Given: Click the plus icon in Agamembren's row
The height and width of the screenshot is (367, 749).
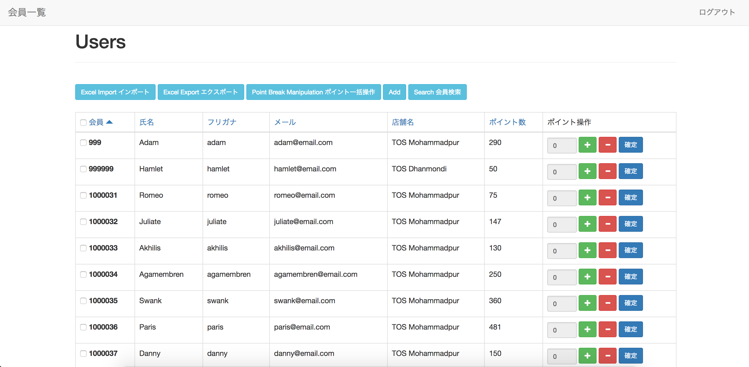Looking at the screenshot, I should 587,277.
